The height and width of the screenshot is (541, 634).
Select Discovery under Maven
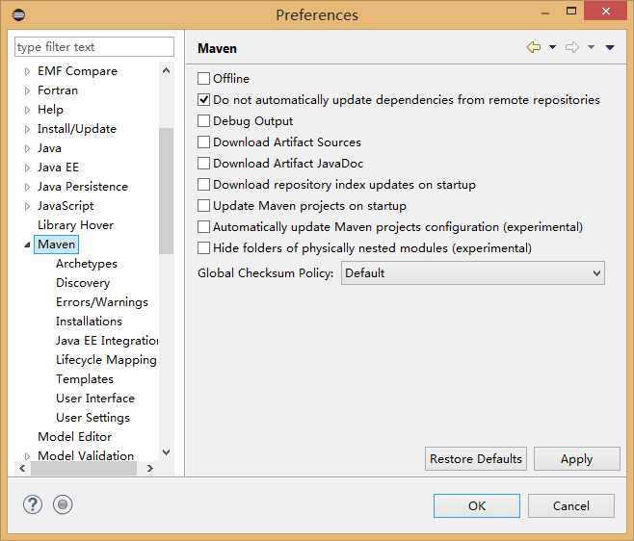pos(83,283)
